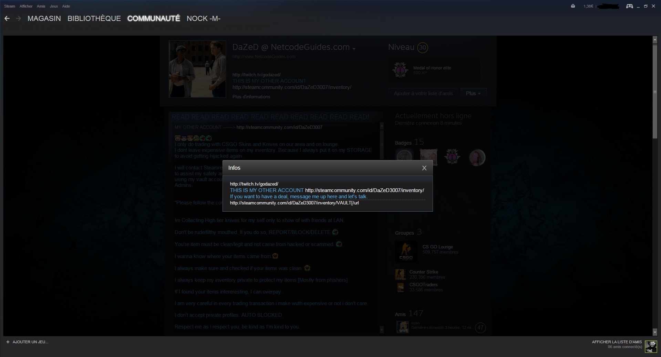This screenshot has height=357, width=661.
Task: Click the plus icon to add a game
Action: (8, 342)
